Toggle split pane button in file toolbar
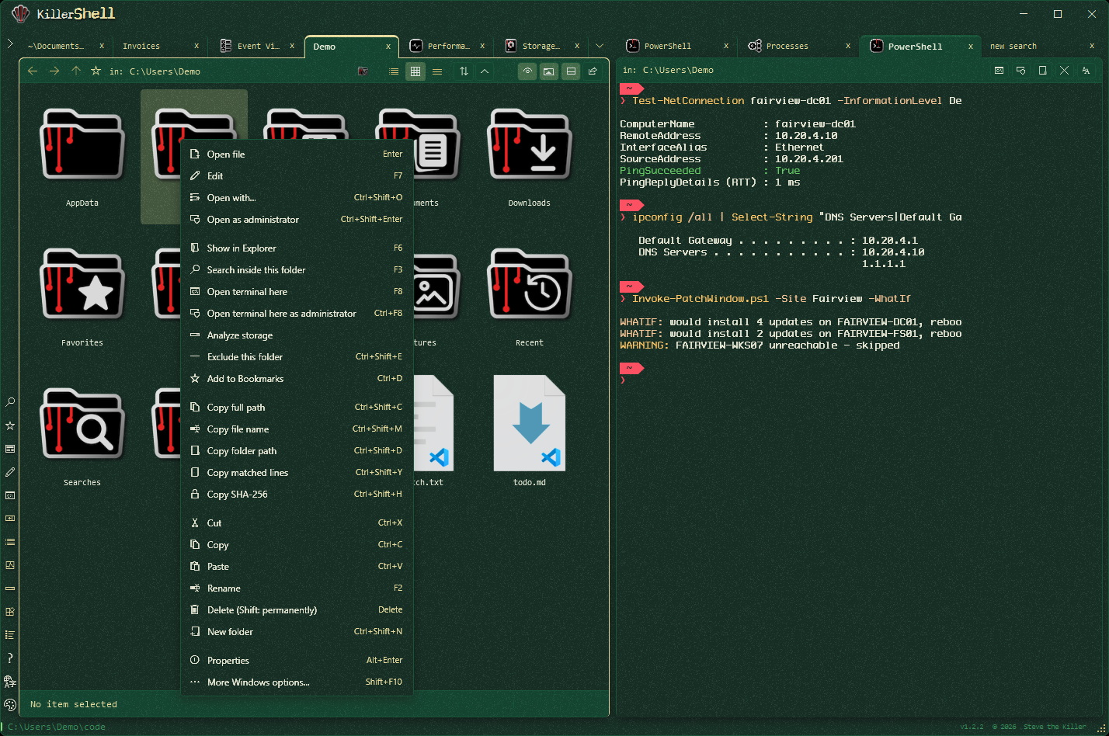Viewport: 1109px width, 736px height. 571,71
